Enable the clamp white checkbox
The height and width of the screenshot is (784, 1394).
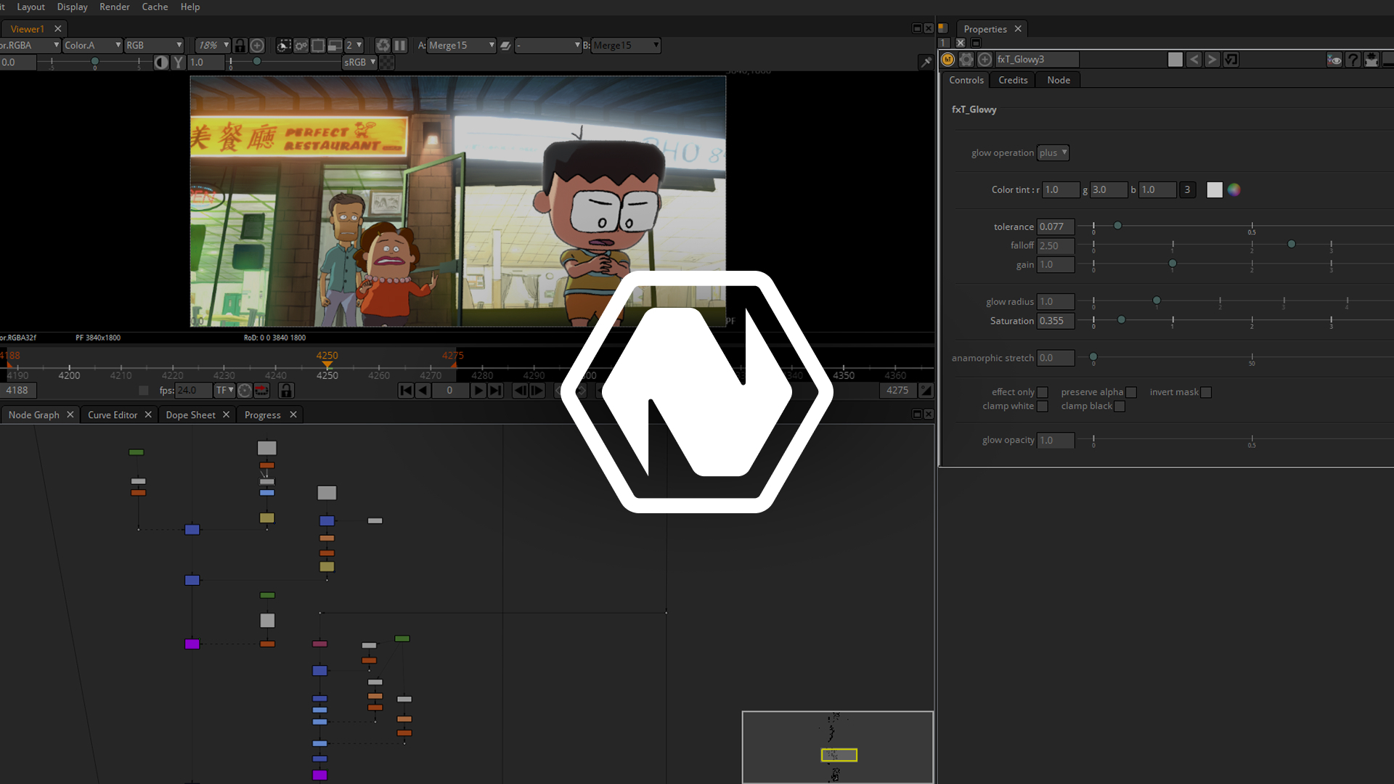tap(1043, 407)
